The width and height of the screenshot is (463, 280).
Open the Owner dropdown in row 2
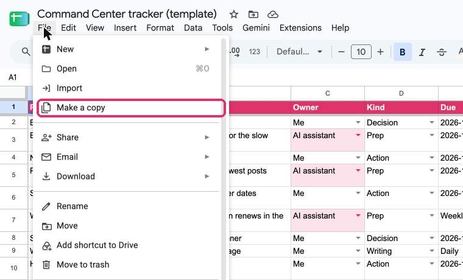(x=358, y=122)
